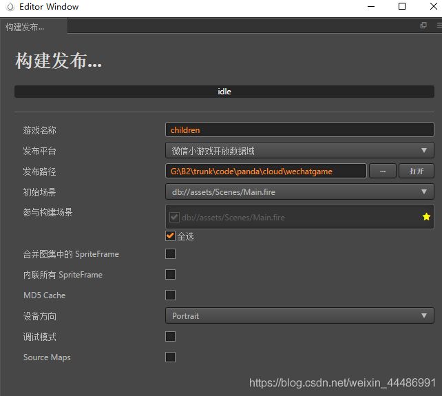Click the 游戏名称 field containing children
The height and width of the screenshot is (396, 442).
(299, 129)
